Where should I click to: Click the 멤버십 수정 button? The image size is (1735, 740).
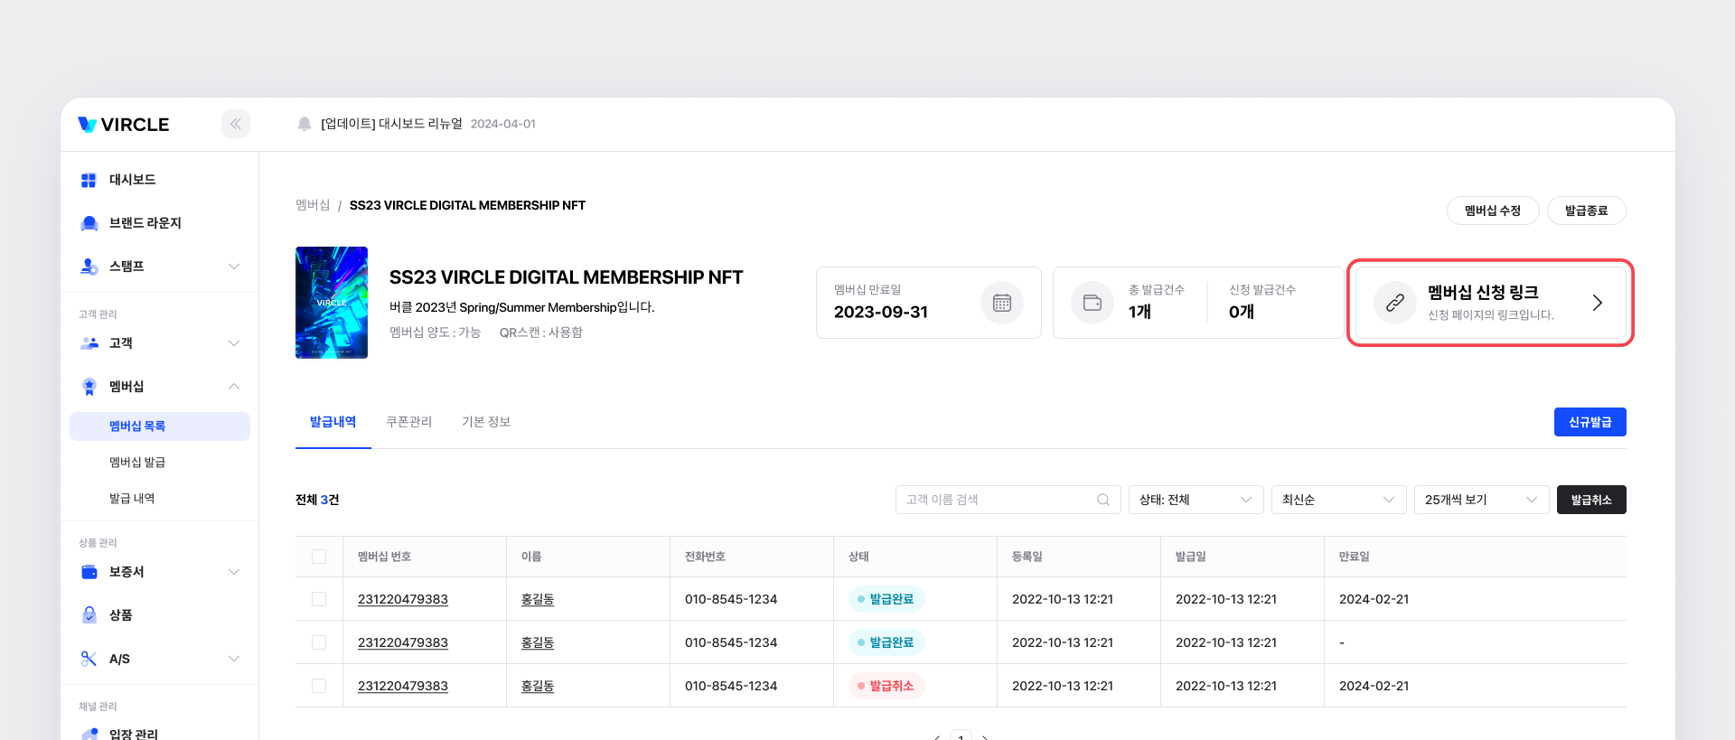pos(1493,211)
